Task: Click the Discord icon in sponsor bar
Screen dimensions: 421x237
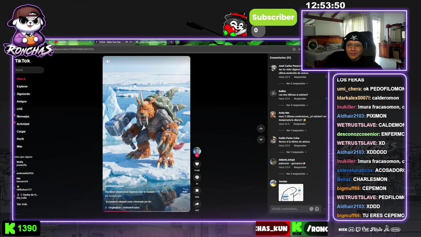Action: point(351,229)
